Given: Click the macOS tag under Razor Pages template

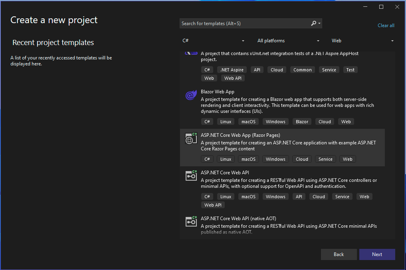Looking at the screenshot, I should (249, 159).
